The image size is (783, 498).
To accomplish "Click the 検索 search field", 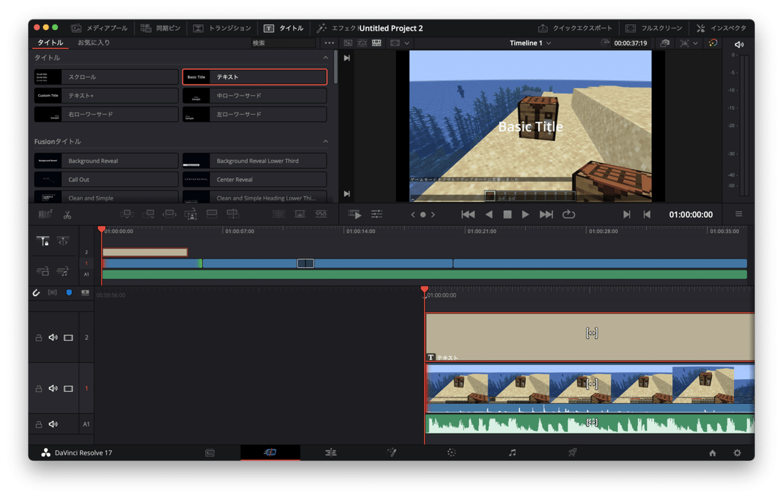I will pos(283,43).
